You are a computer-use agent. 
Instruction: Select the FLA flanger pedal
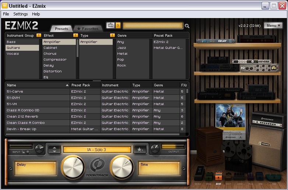tap(250, 176)
